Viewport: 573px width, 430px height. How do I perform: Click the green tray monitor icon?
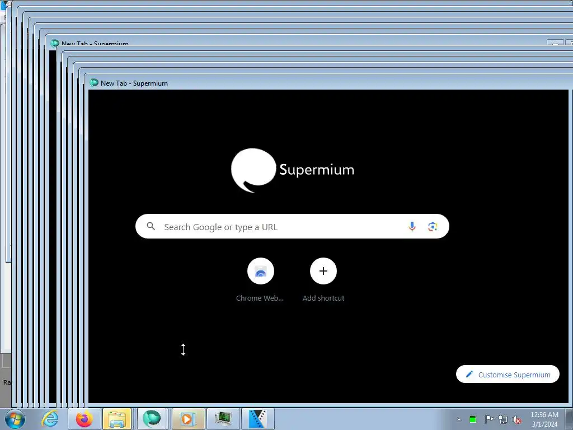coord(473,419)
